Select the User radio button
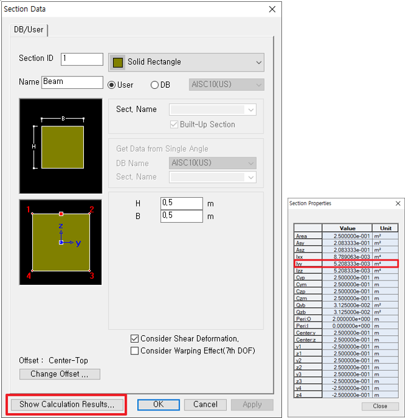The image size is (405, 418). point(112,85)
